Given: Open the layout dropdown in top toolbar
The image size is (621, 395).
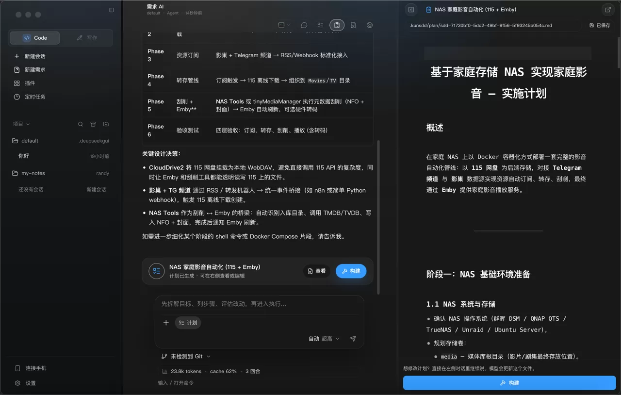Looking at the screenshot, I should 284,25.
